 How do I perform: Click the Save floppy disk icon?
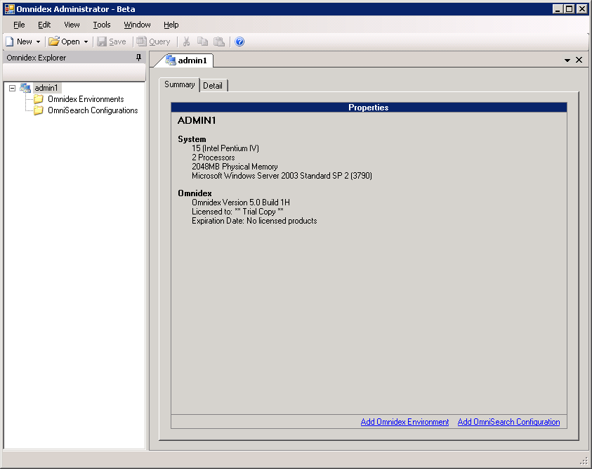112,41
